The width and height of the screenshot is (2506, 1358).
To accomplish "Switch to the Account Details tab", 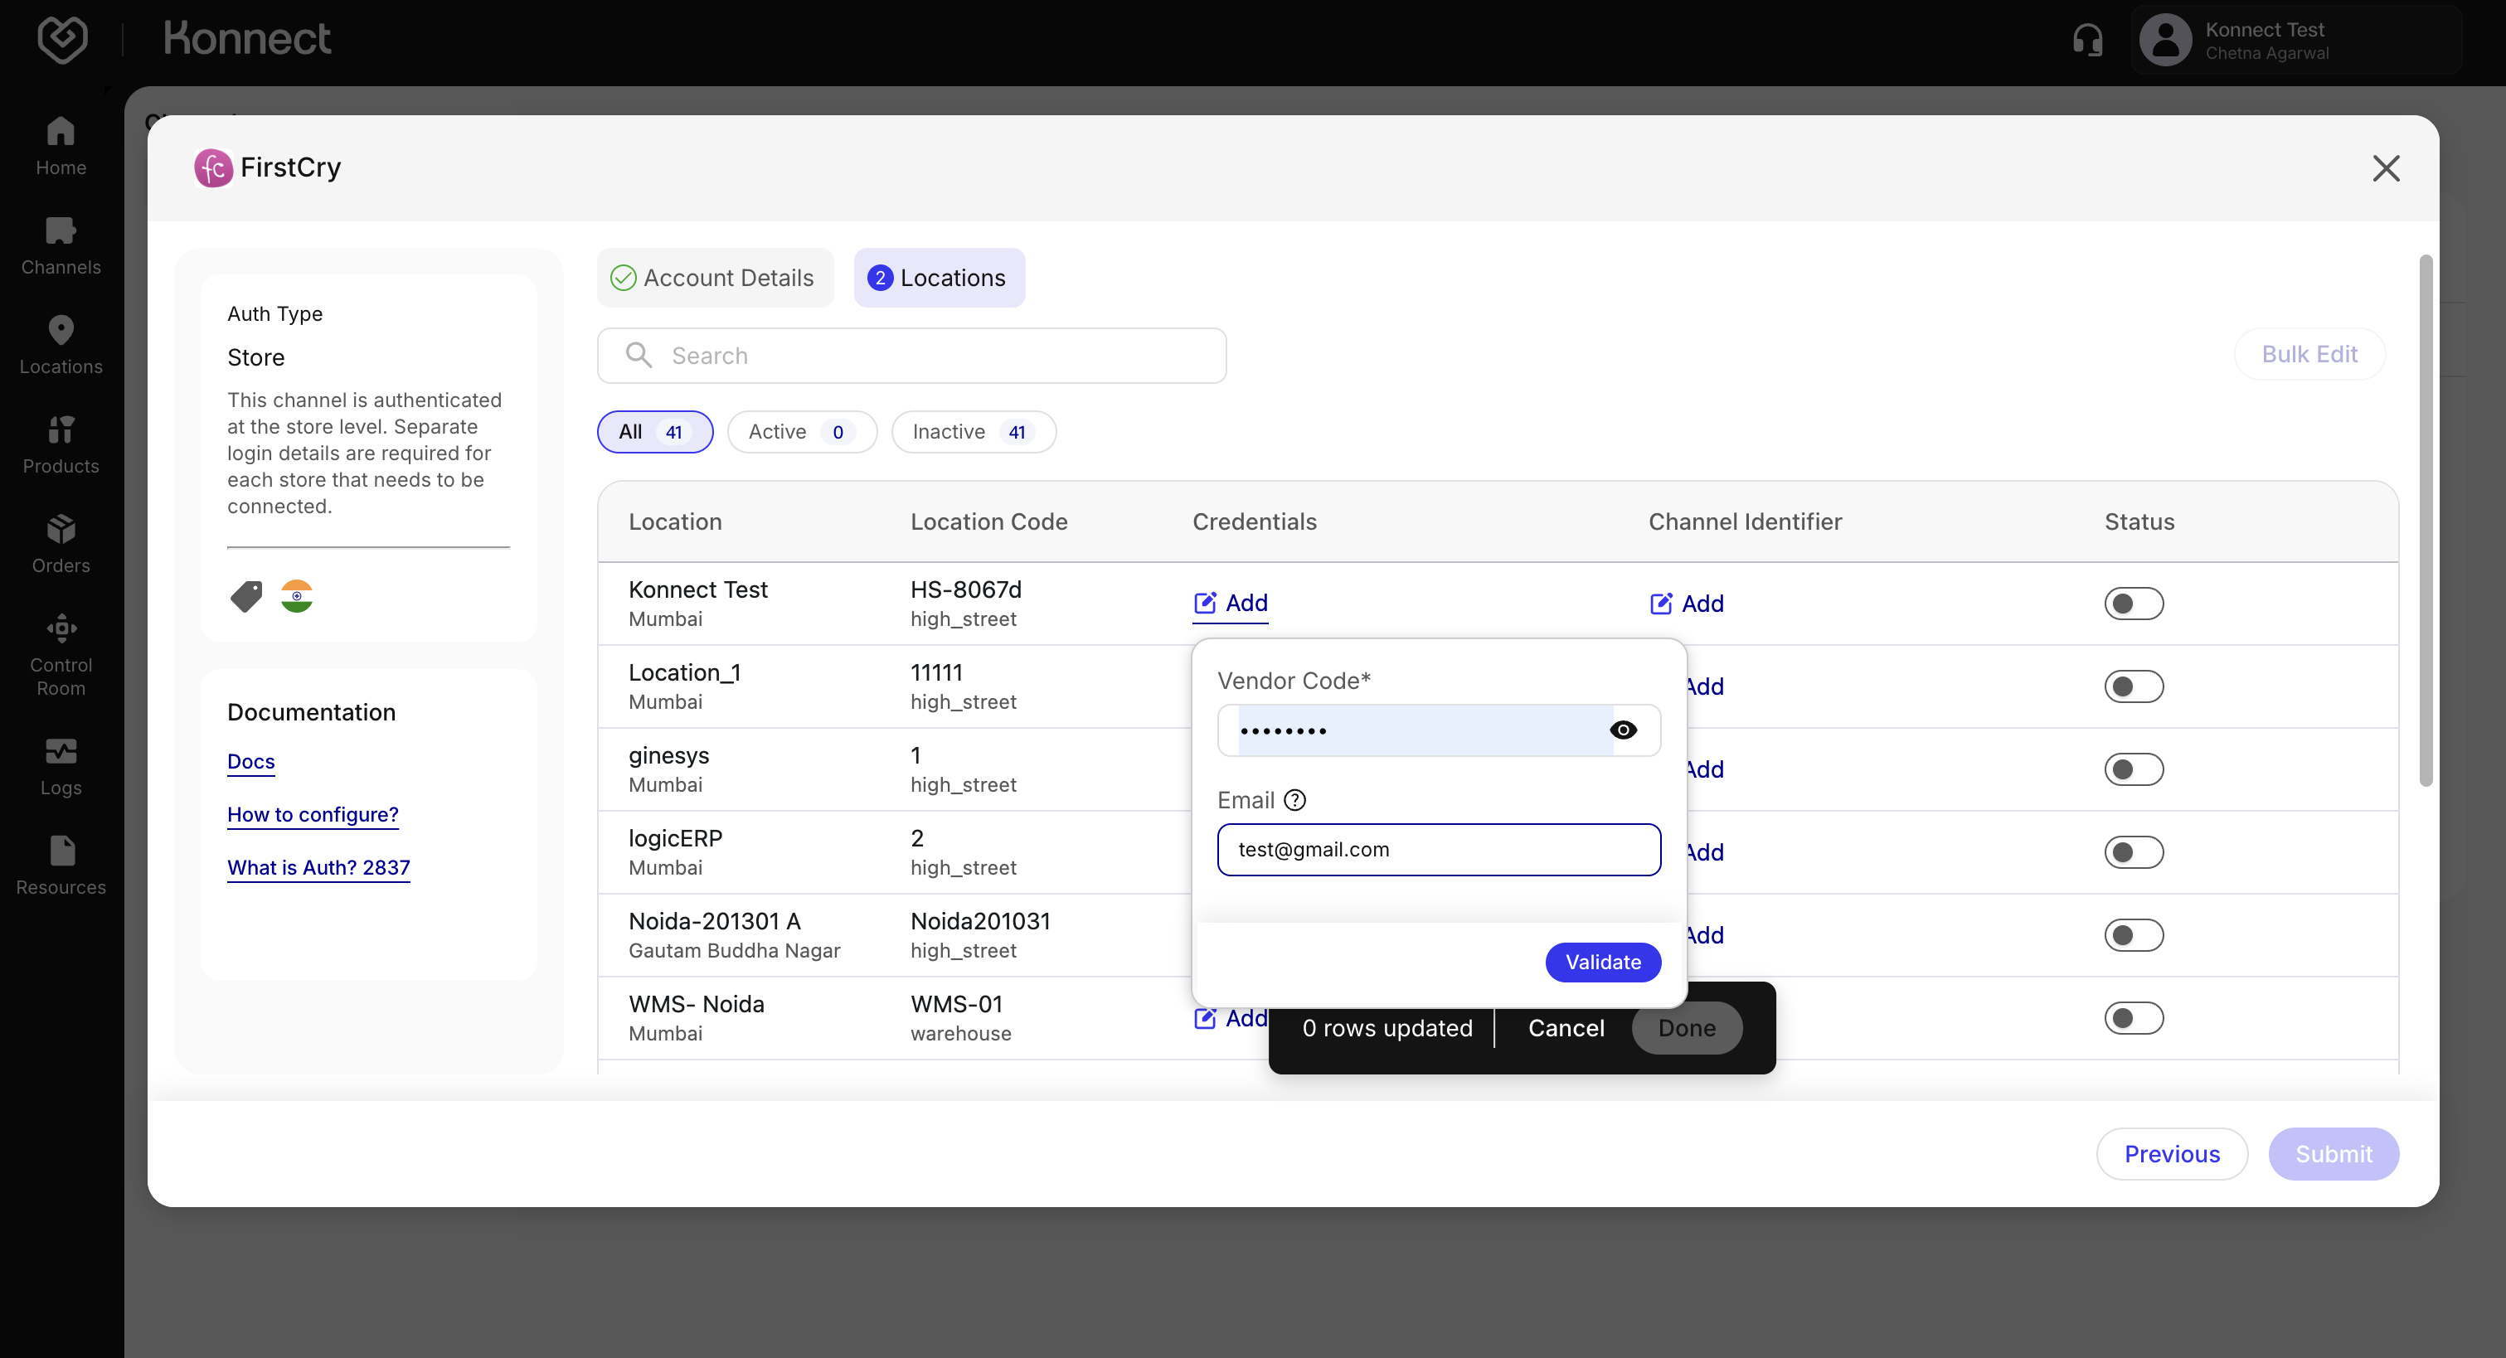I will tap(715, 277).
